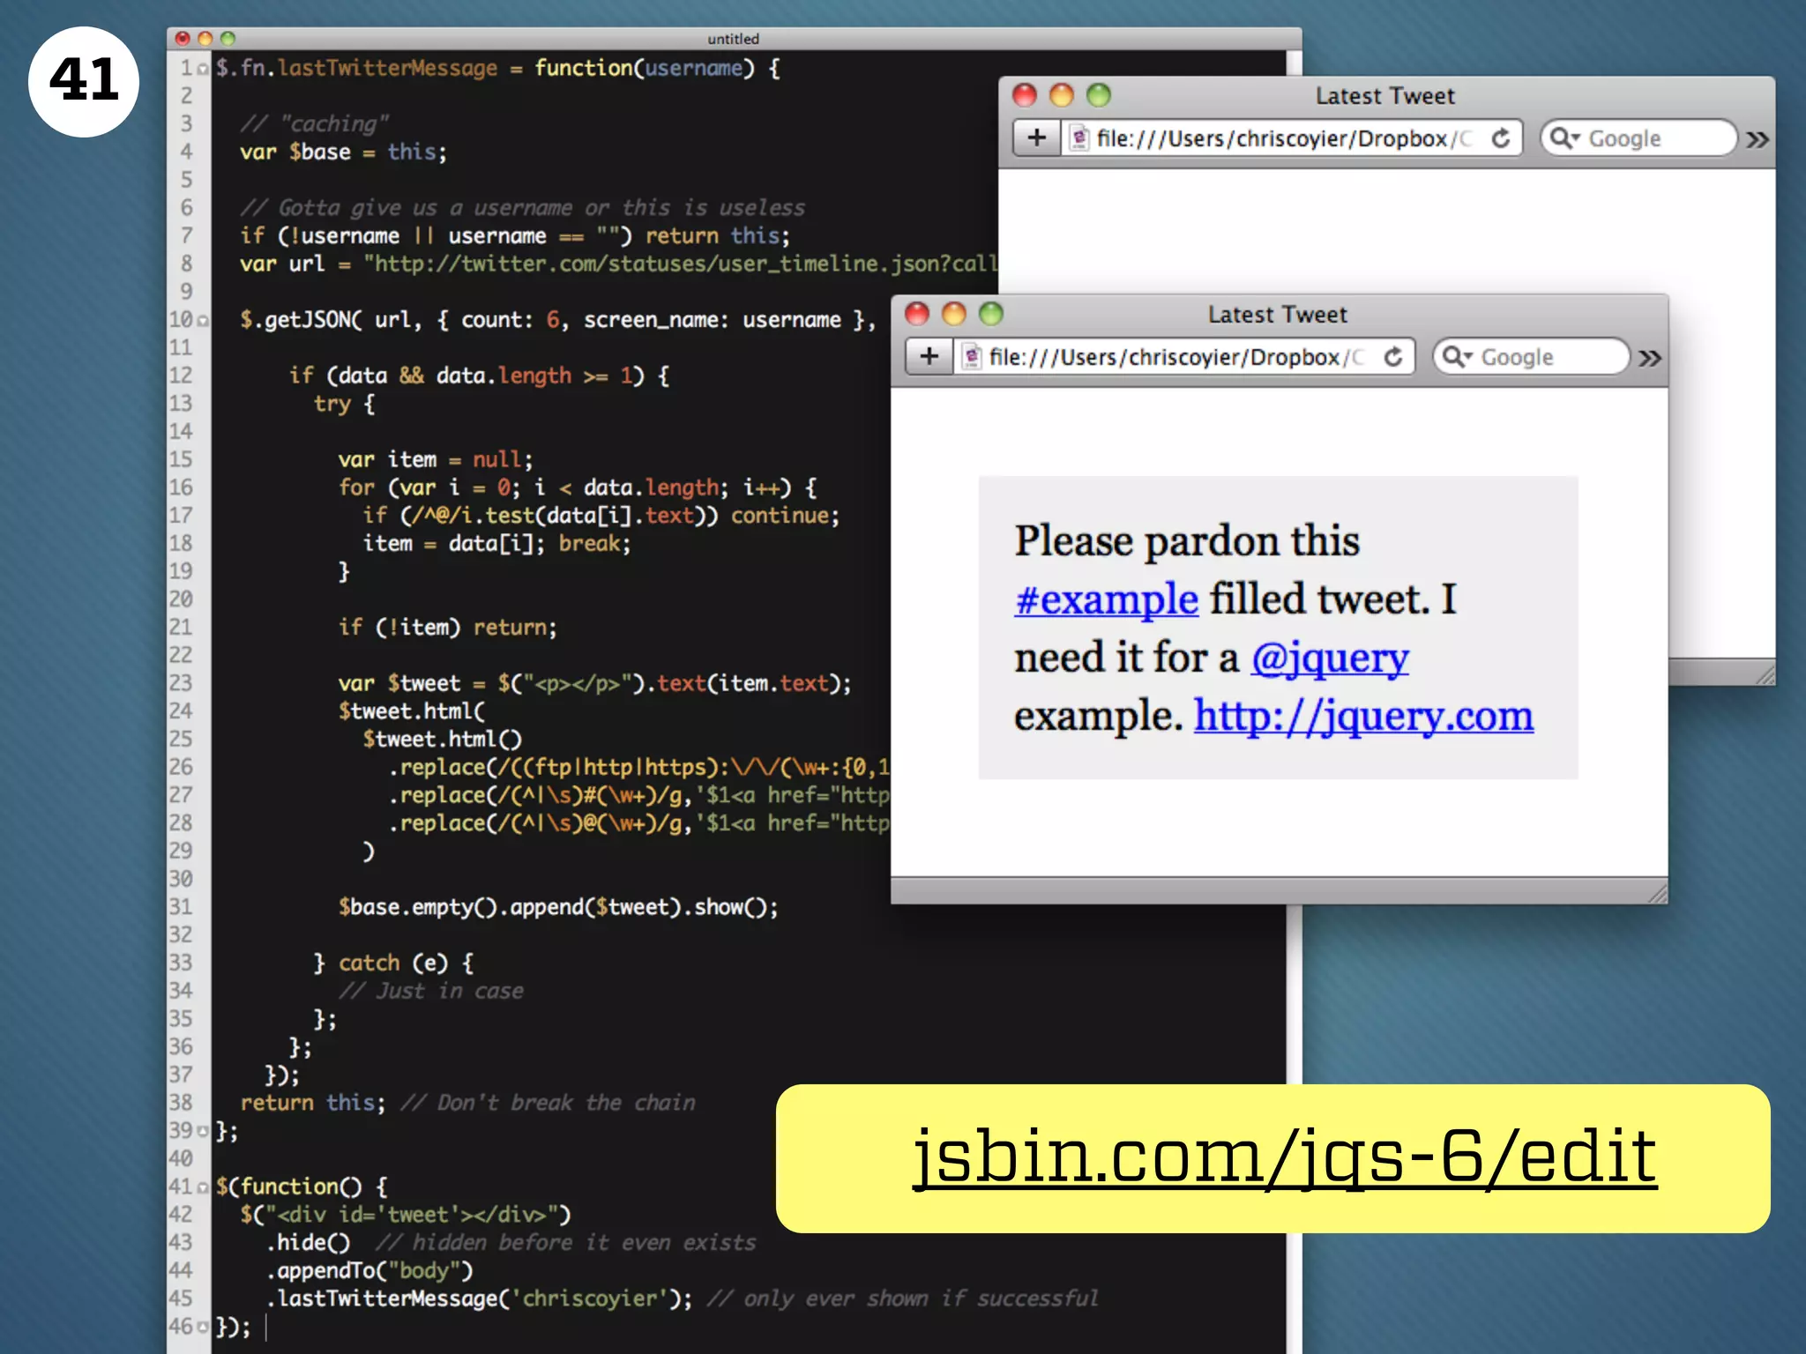
Task: Click the #example hashtag link
Action: pos(1106,599)
